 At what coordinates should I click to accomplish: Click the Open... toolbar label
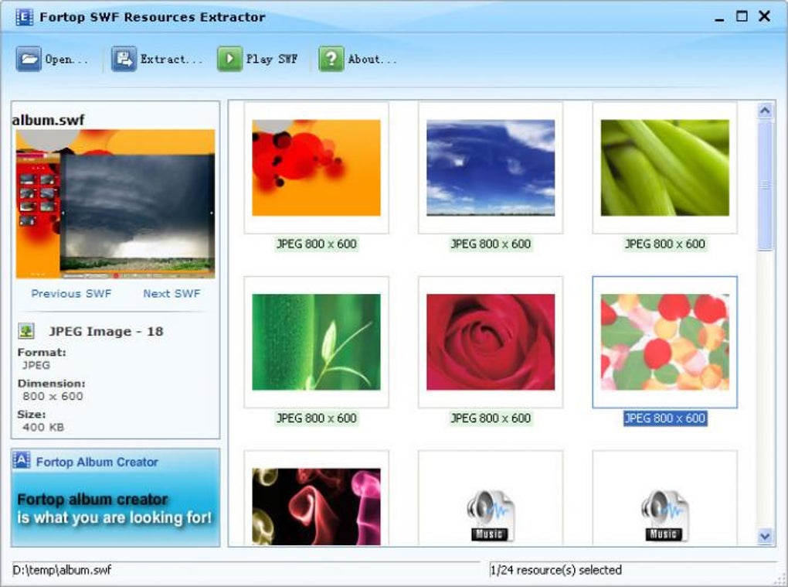coord(66,60)
